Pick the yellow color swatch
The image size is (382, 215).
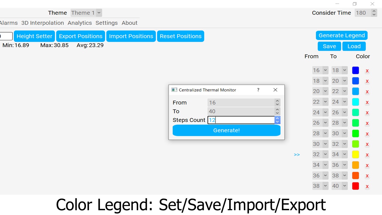click(355, 154)
